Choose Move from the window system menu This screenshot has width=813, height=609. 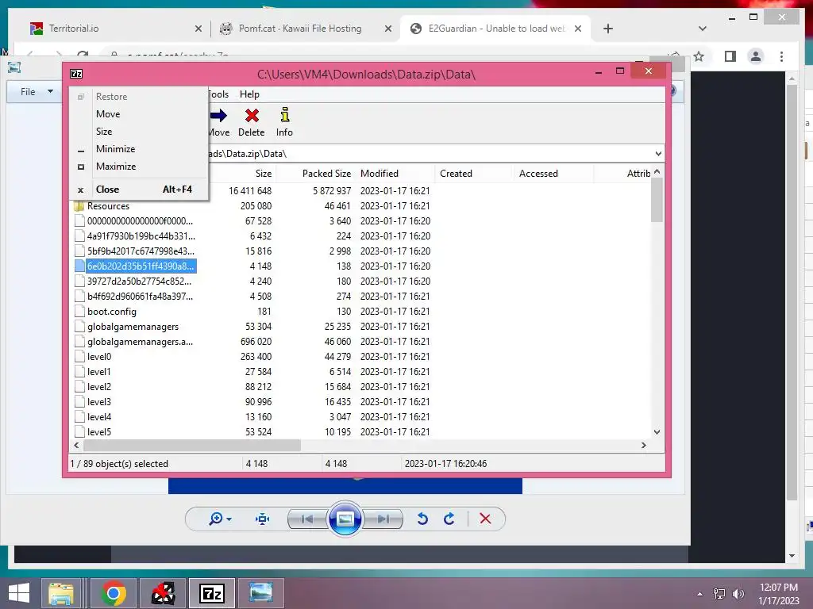click(108, 114)
